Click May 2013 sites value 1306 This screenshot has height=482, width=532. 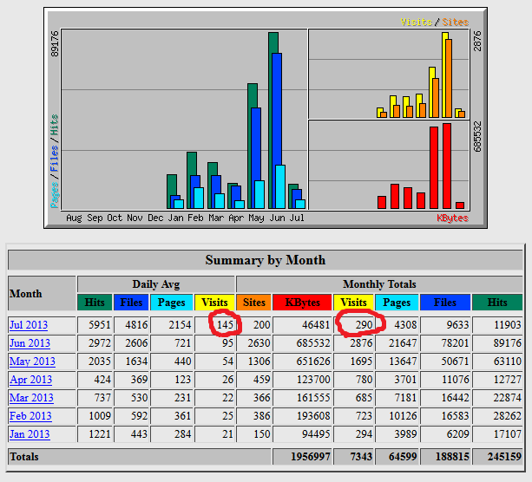(259, 361)
